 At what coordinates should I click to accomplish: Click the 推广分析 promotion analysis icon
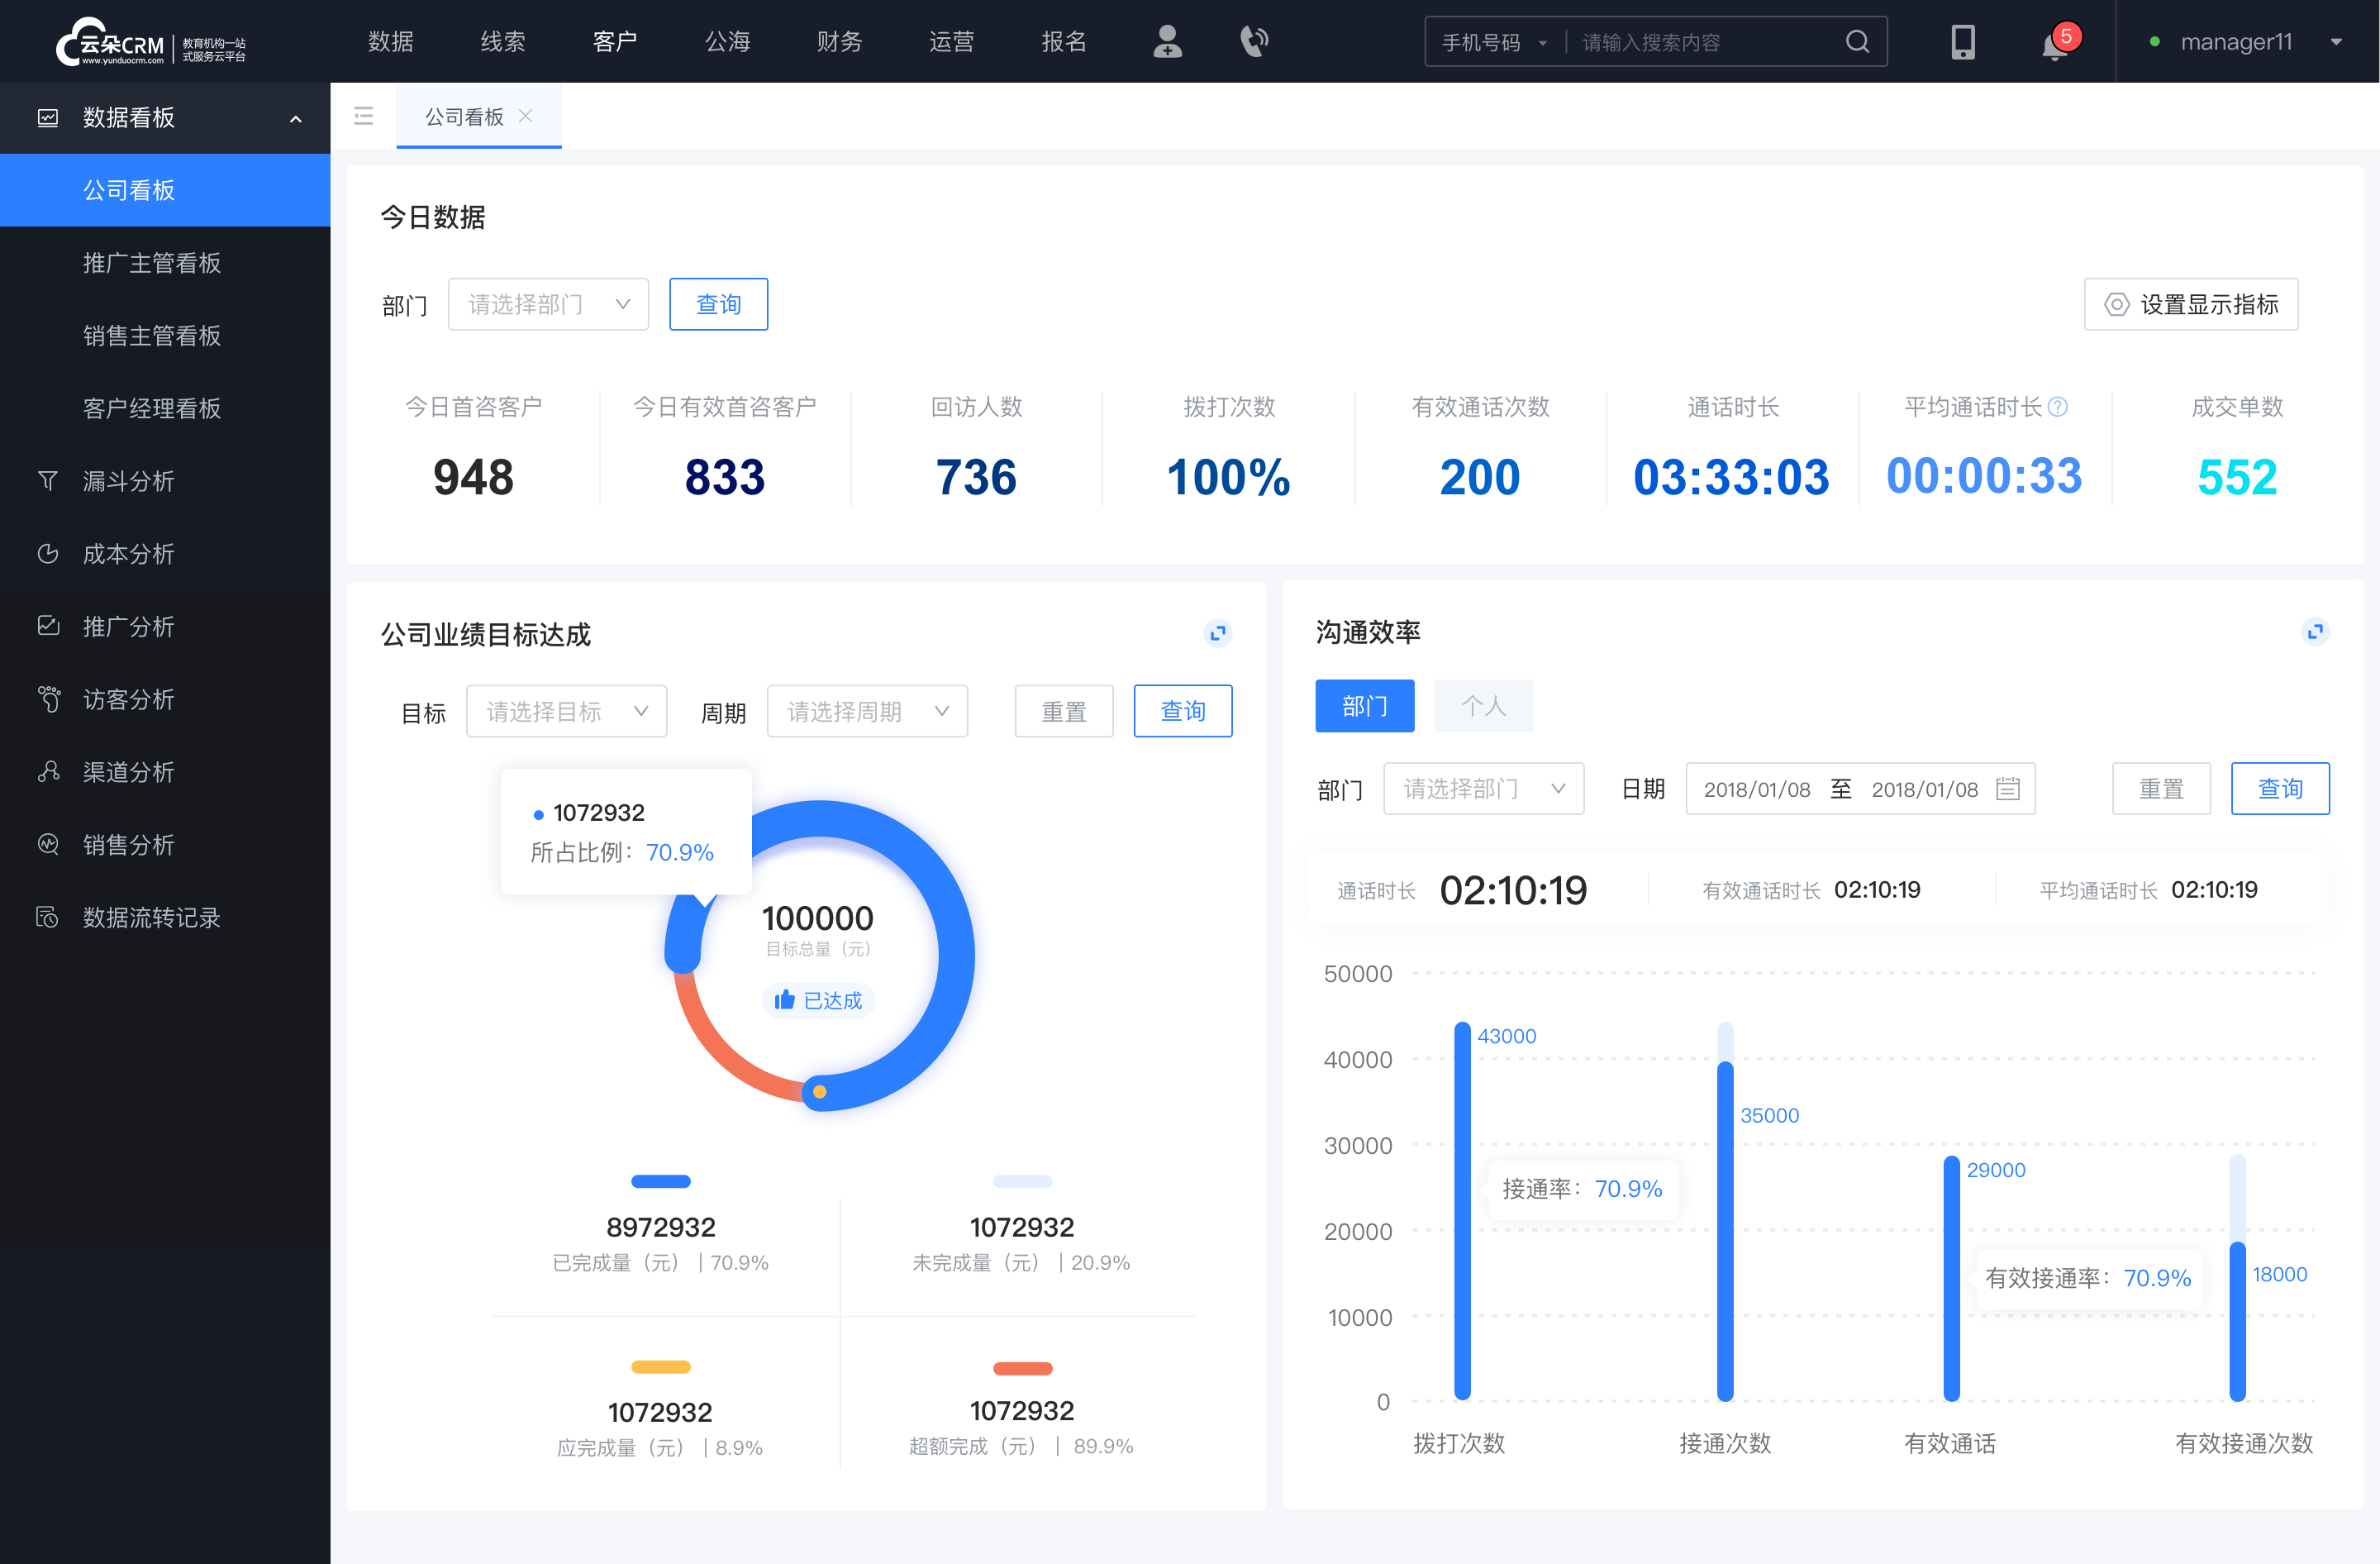(47, 625)
